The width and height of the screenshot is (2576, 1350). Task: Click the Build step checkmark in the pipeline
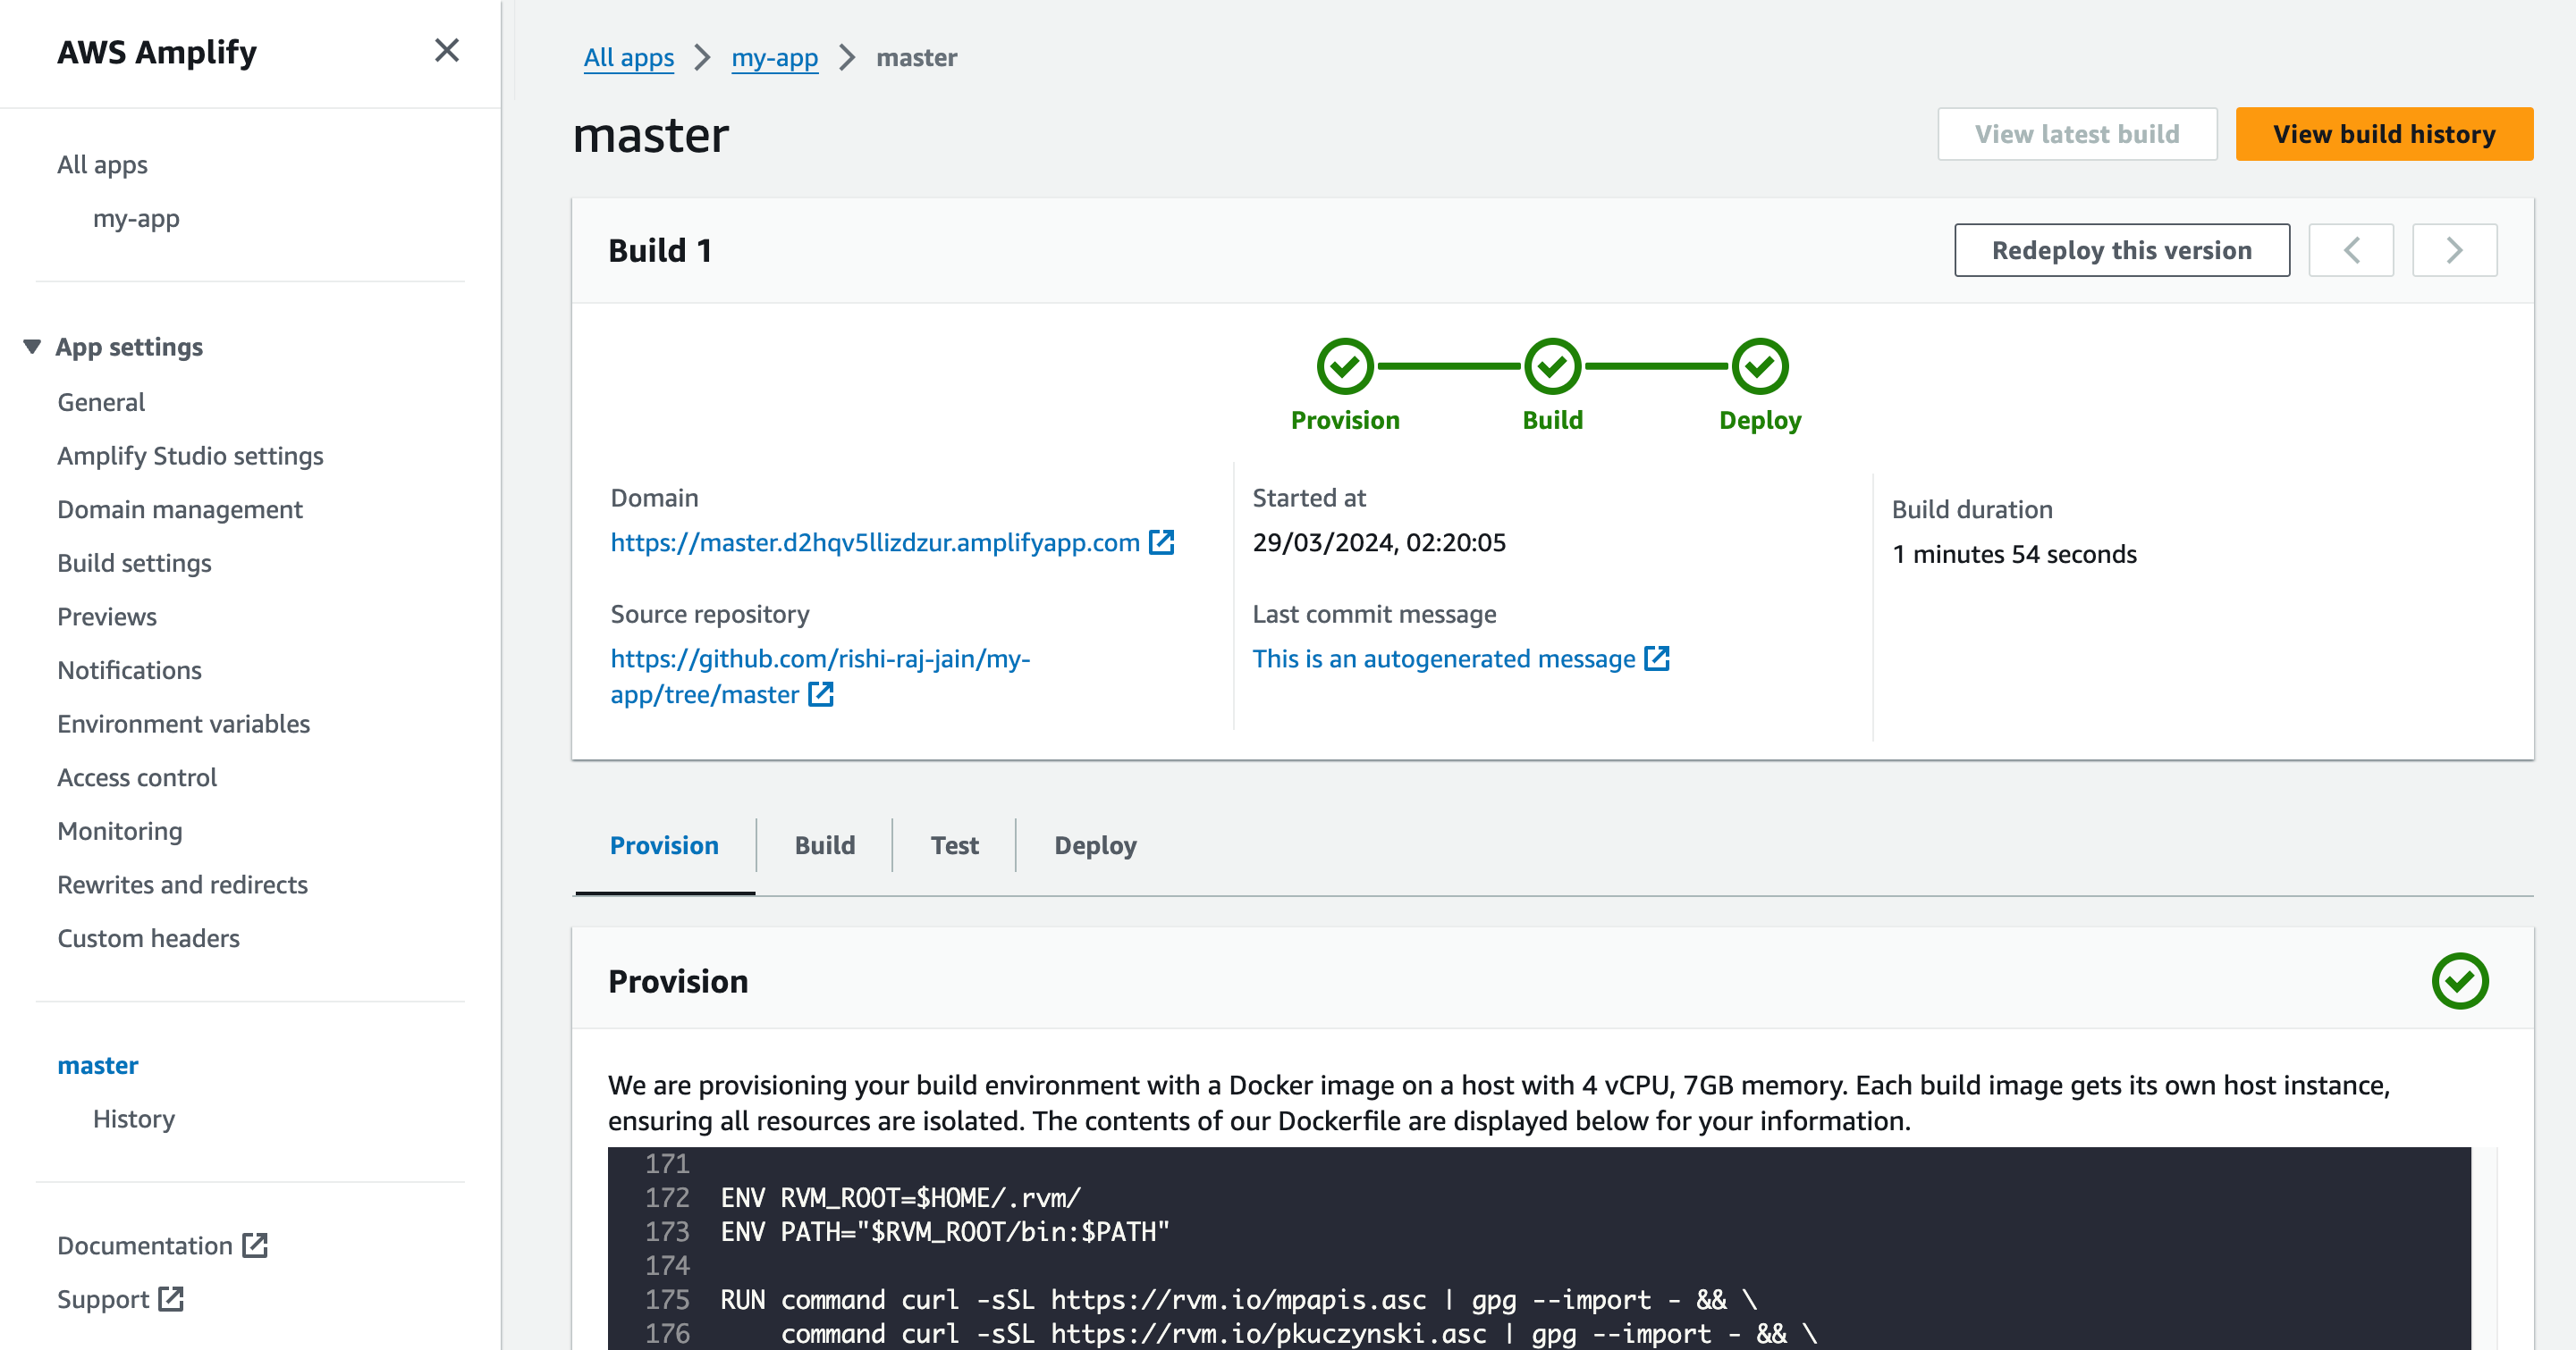click(1553, 366)
